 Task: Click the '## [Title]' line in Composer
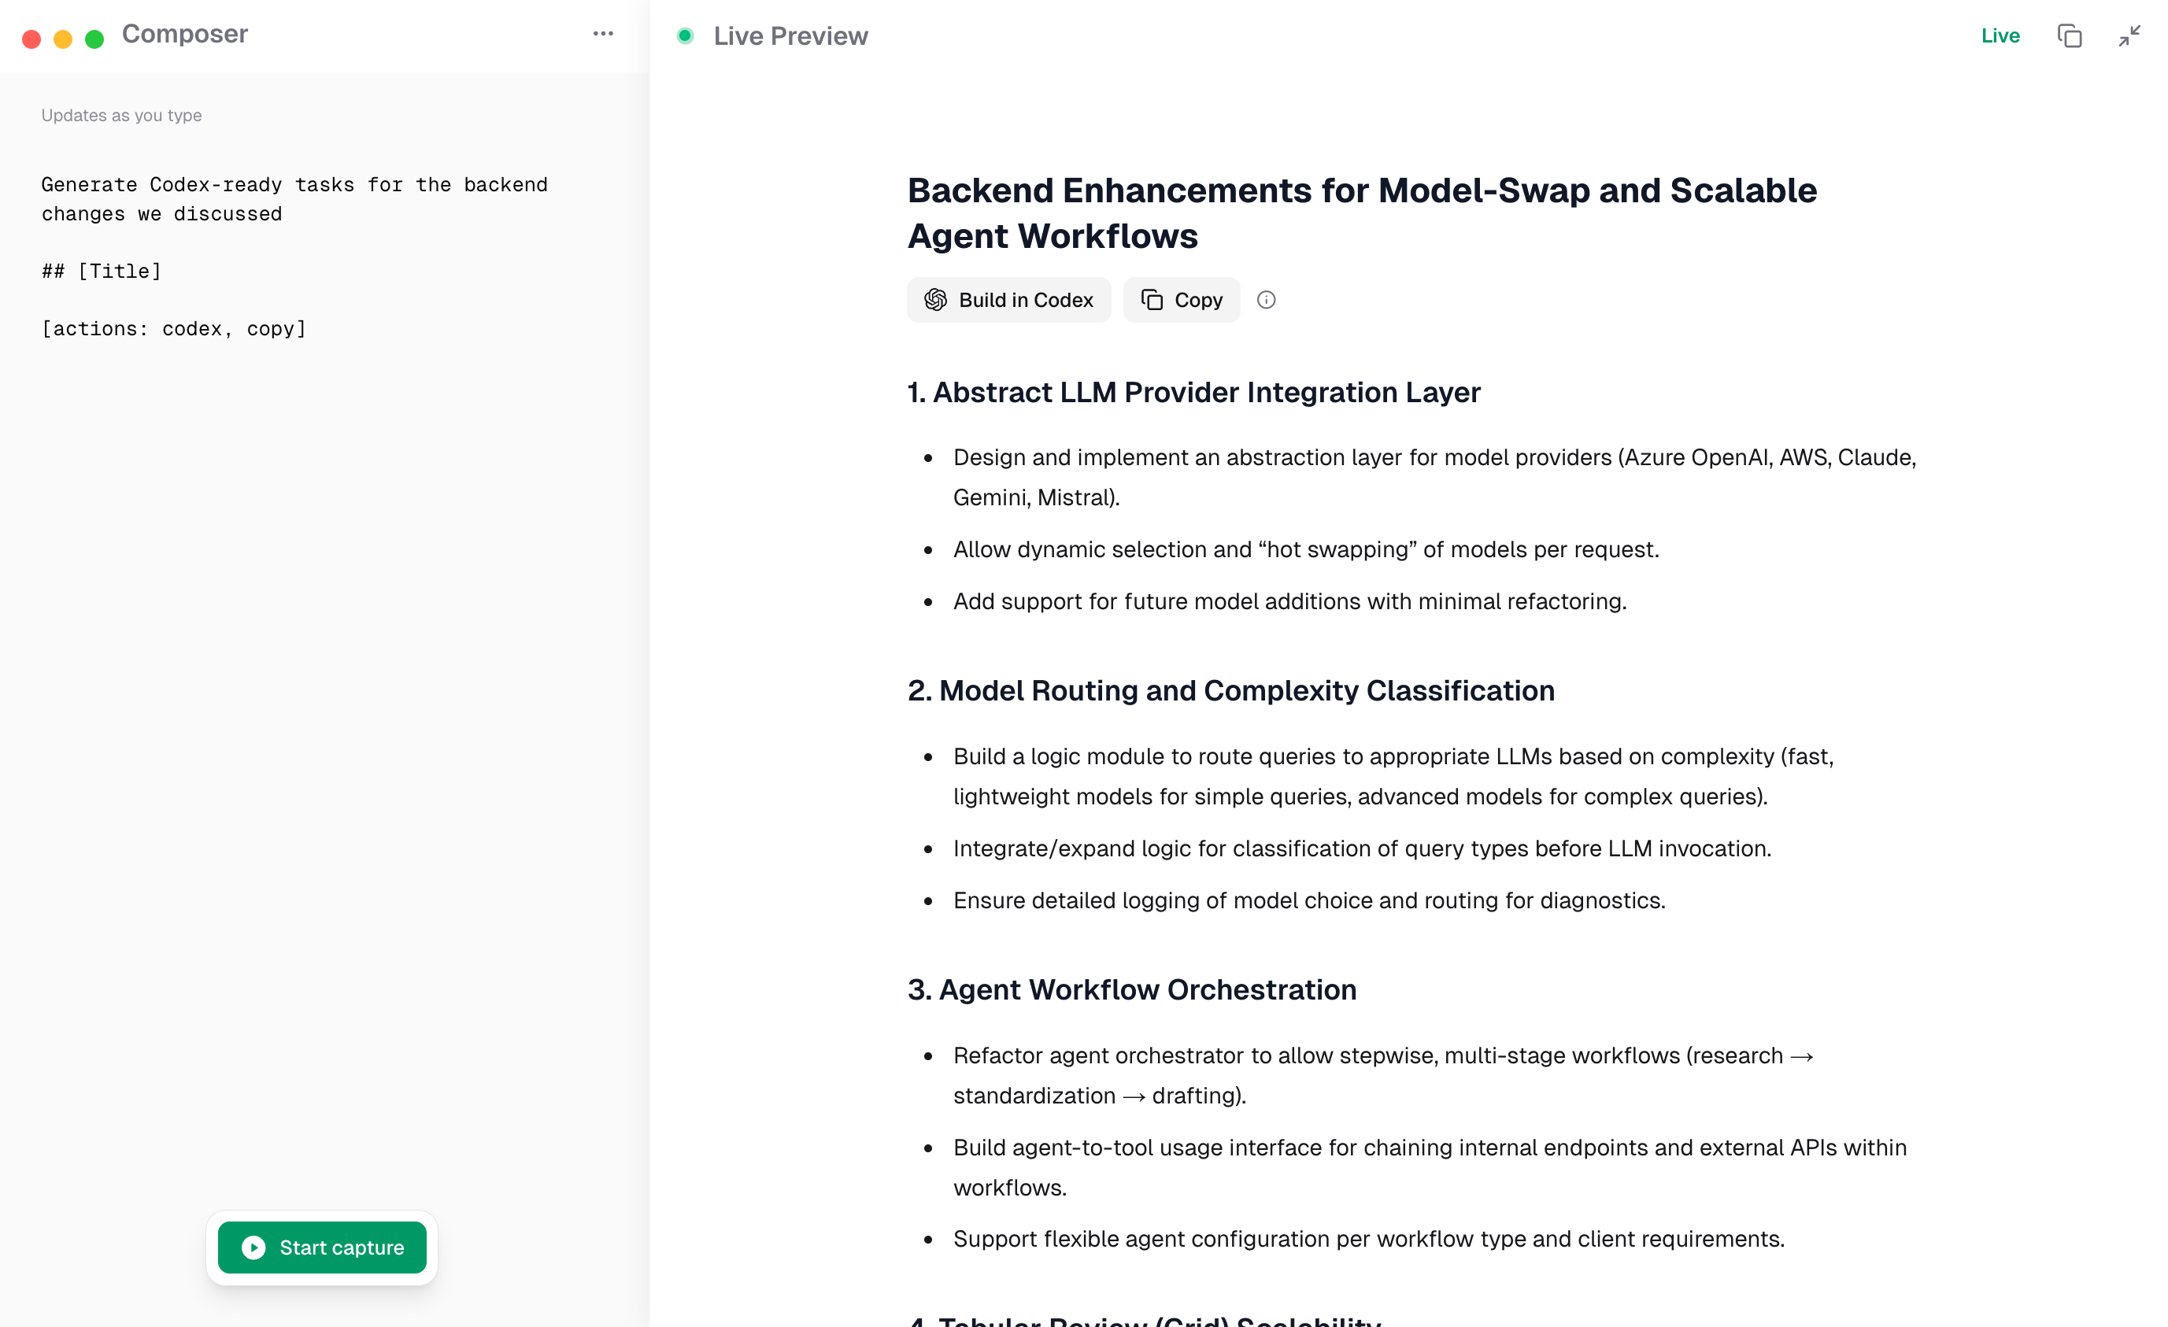coord(102,271)
